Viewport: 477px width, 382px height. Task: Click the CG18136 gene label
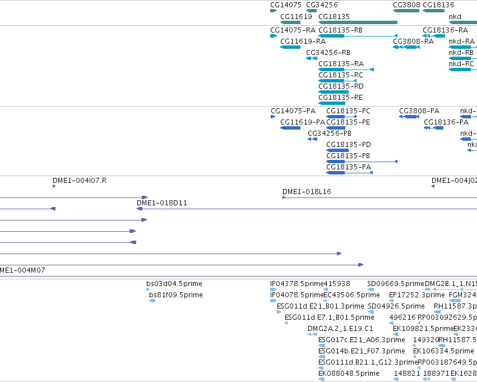(438, 5)
